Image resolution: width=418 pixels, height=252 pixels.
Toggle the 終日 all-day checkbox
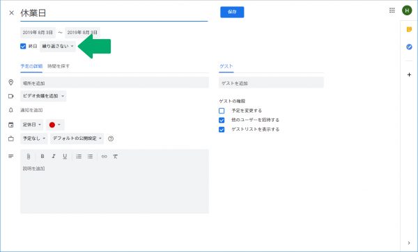pyautogui.click(x=23, y=46)
